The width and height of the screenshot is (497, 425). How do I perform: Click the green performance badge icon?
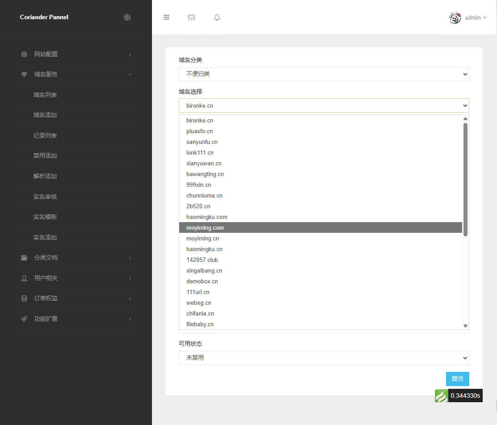(x=441, y=396)
